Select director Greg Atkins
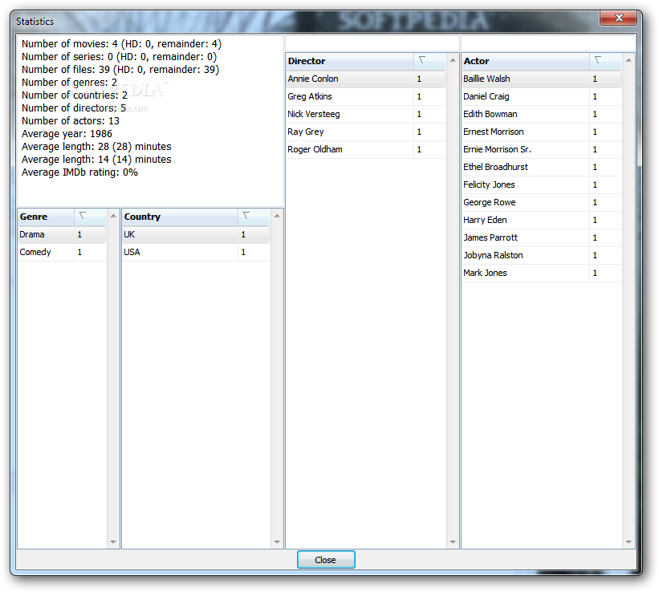 pyautogui.click(x=366, y=96)
